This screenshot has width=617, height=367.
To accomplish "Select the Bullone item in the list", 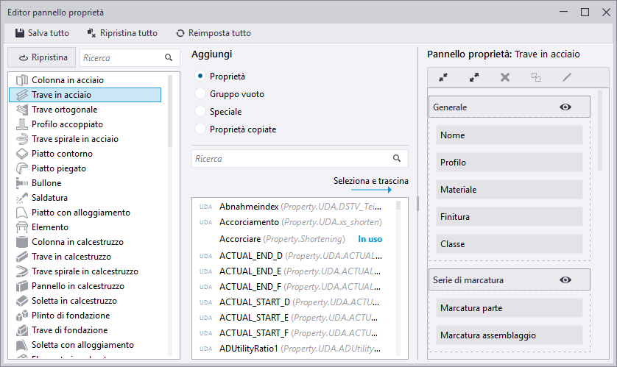I will tap(46, 183).
